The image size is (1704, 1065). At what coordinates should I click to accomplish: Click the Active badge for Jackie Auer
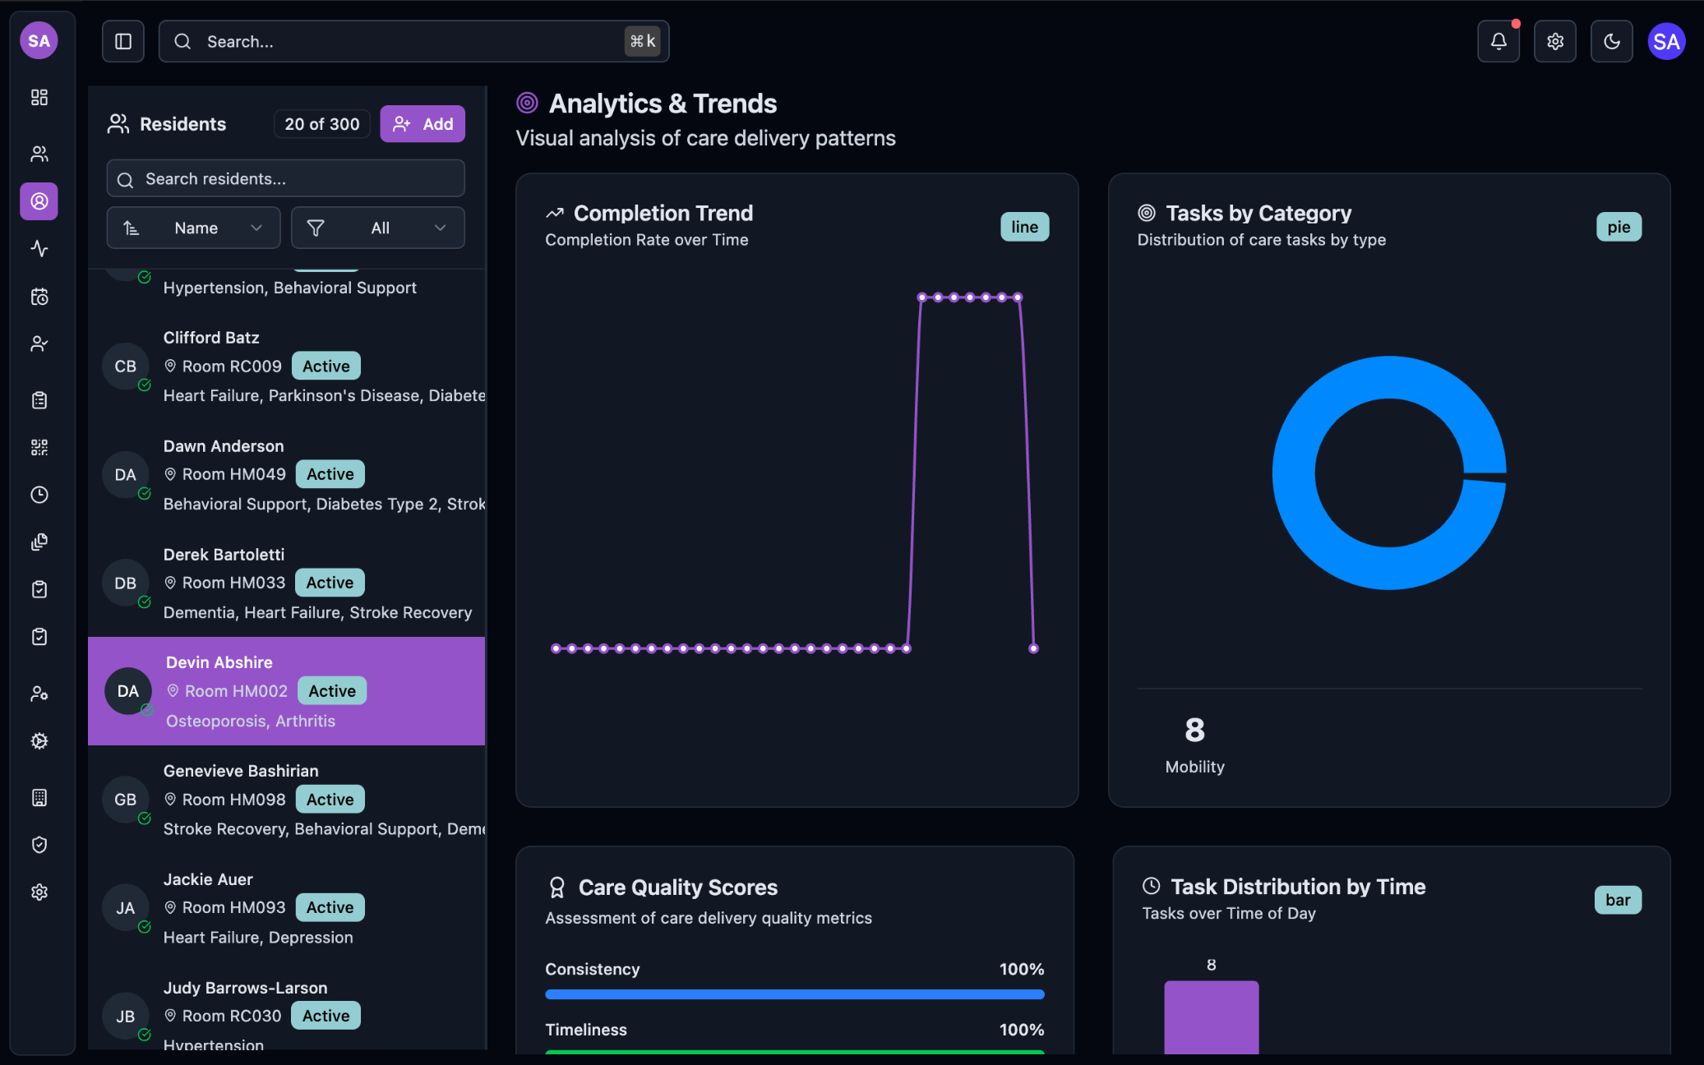pyautogui.click(x=330, y=907)
